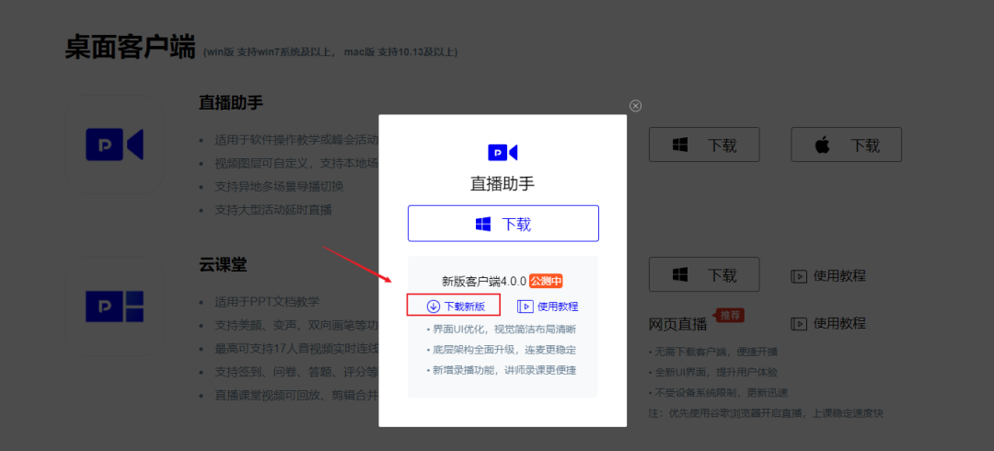Open 使用教程 next to 网页直播
Viewport: 994px width, 451px height.
[828, 323]
